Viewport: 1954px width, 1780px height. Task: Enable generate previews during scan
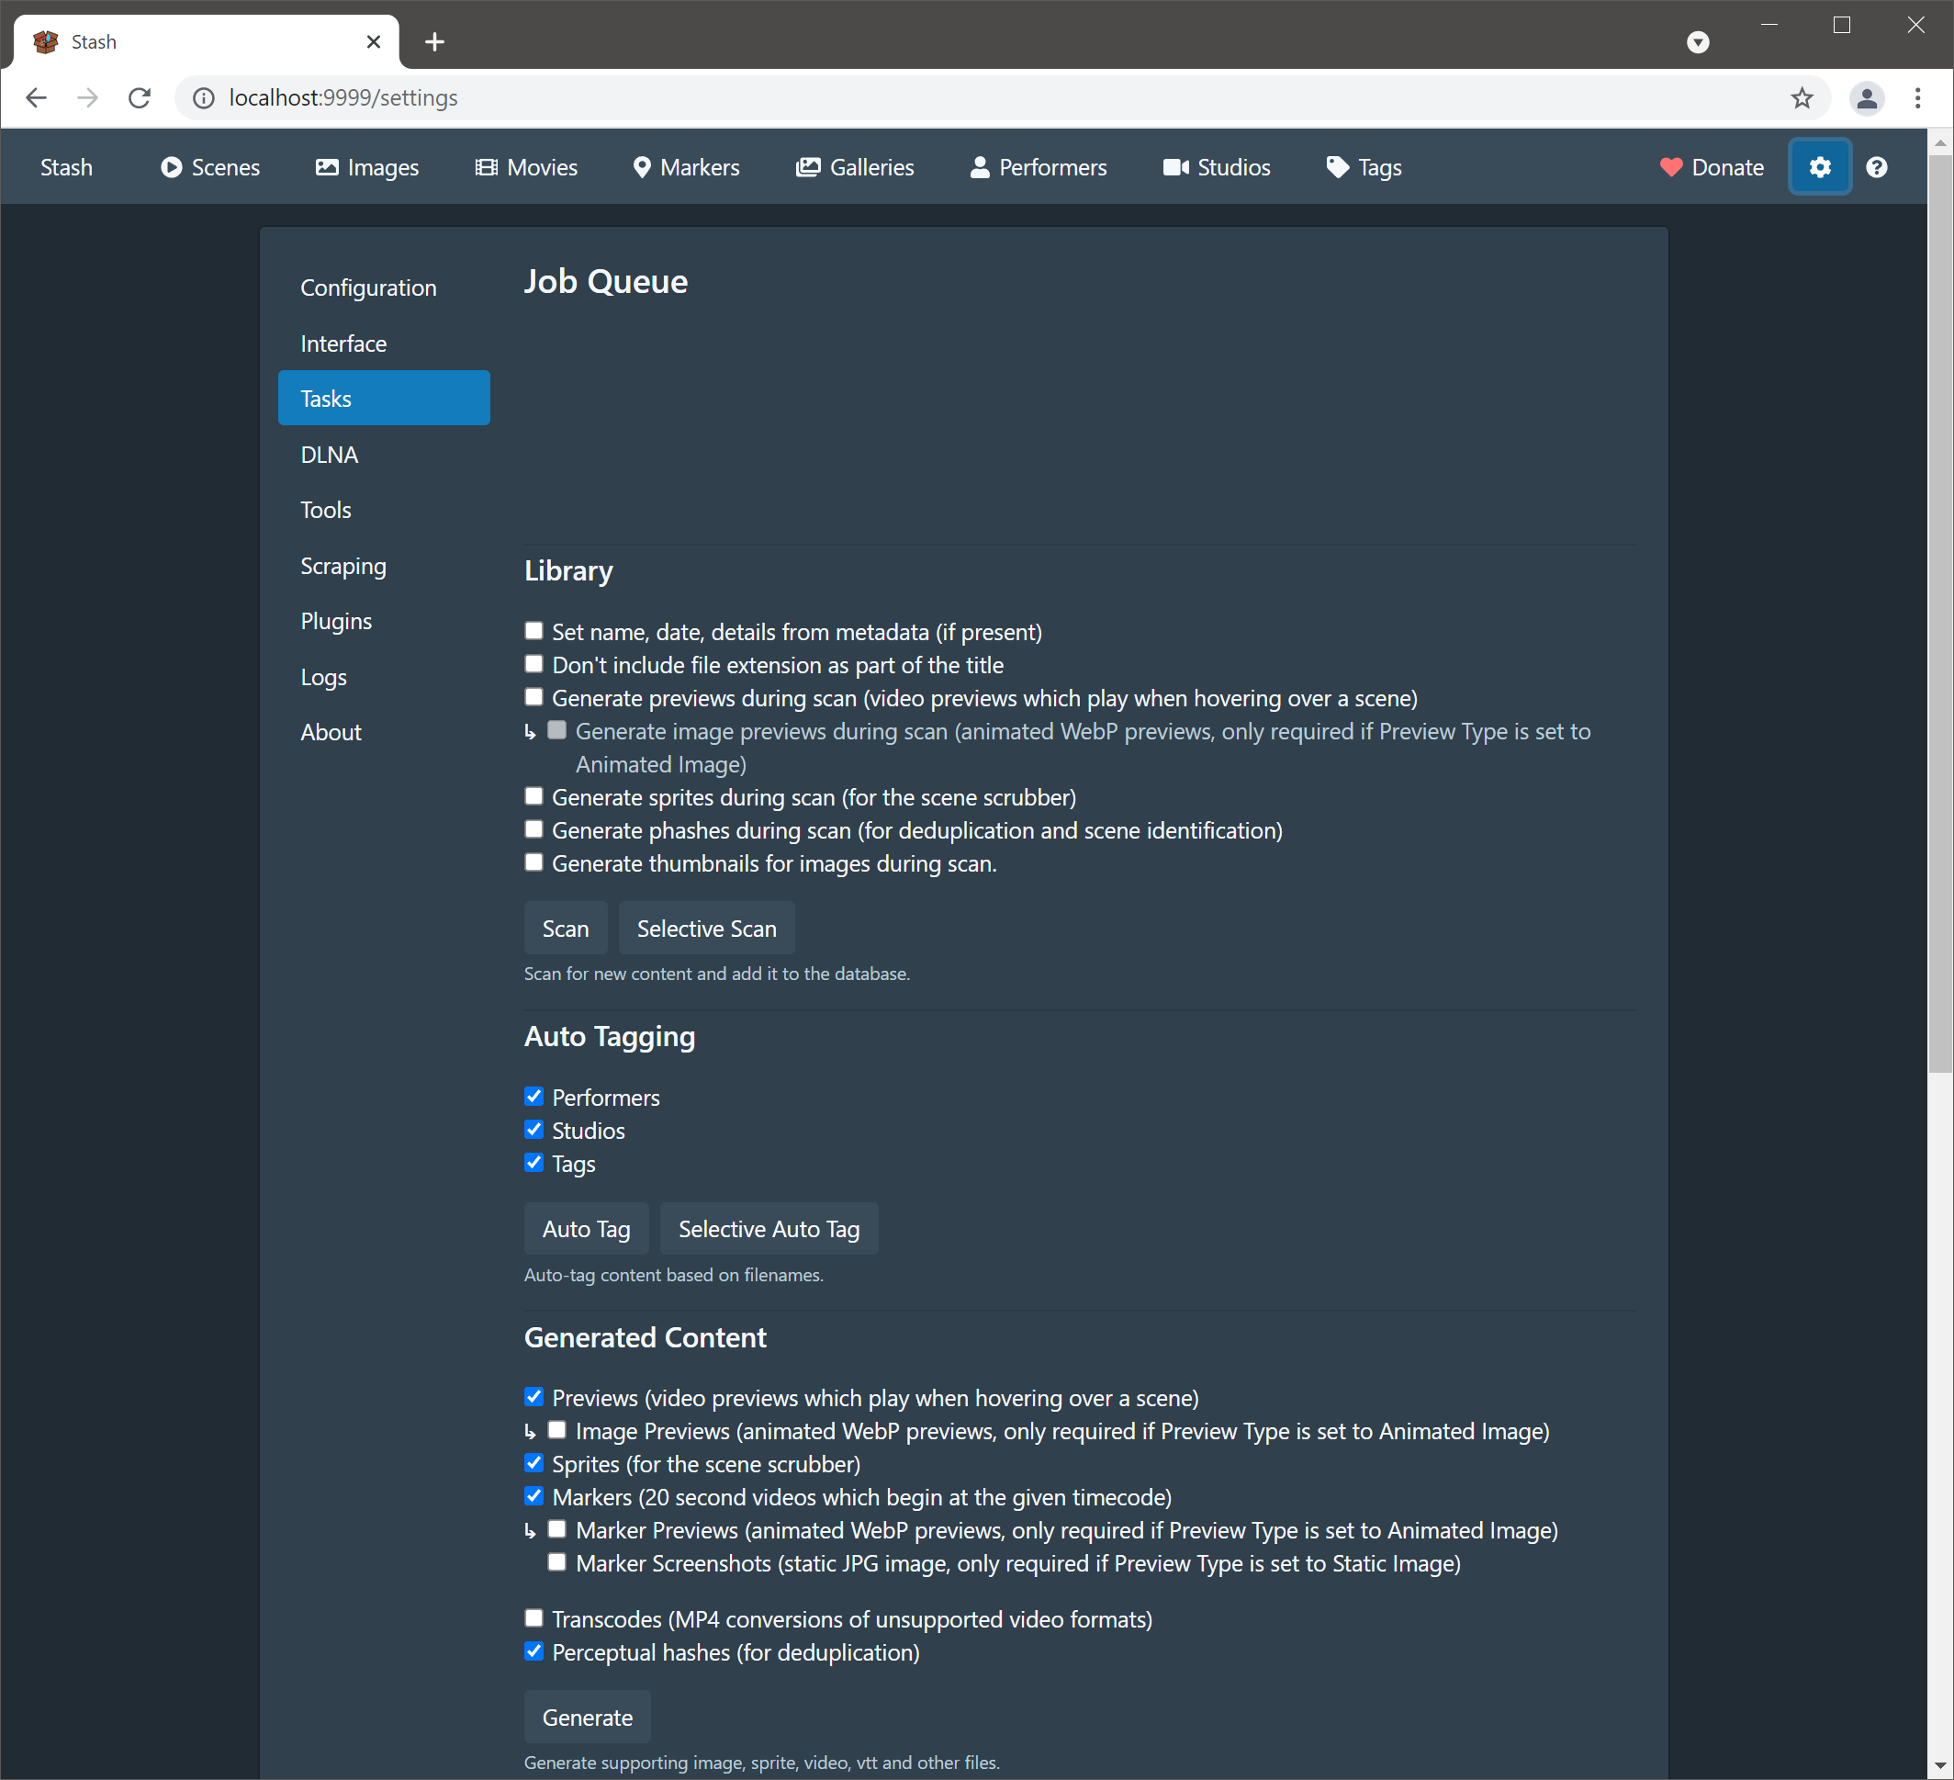click(534, 697)
